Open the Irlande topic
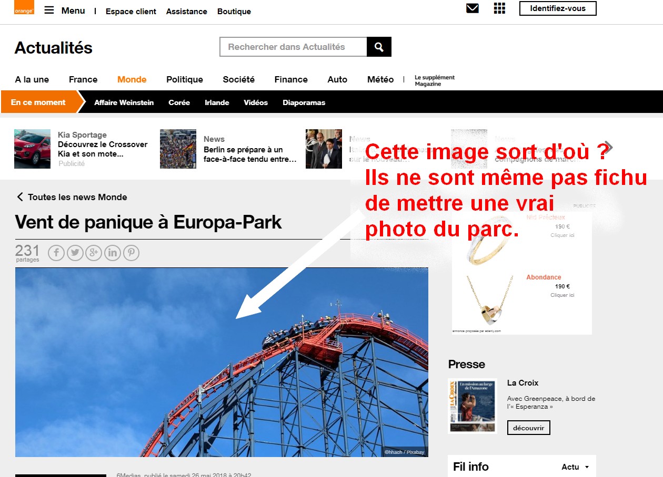The width and height of the screenshot is (663, 477). pyautogui.click(x=217, y=102)
